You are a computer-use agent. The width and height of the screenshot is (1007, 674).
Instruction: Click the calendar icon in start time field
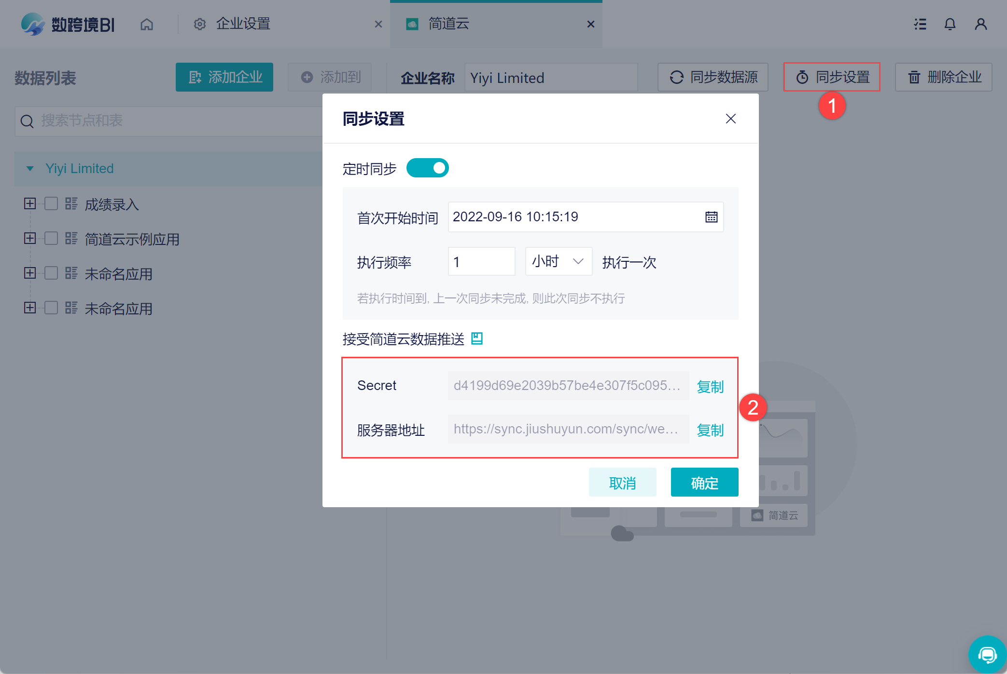tap(711, 217)
